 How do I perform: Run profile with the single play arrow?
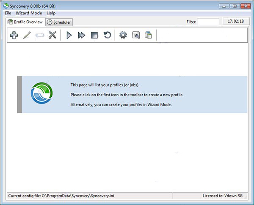(69, 35)
